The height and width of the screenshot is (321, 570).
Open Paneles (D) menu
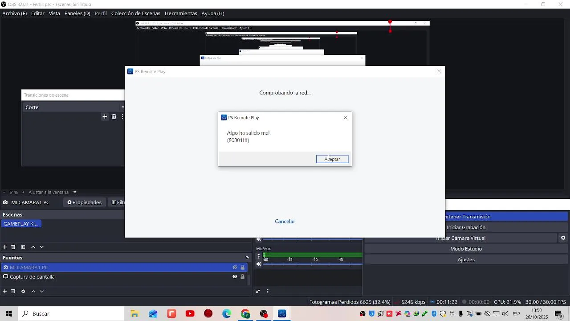(77, 13)
